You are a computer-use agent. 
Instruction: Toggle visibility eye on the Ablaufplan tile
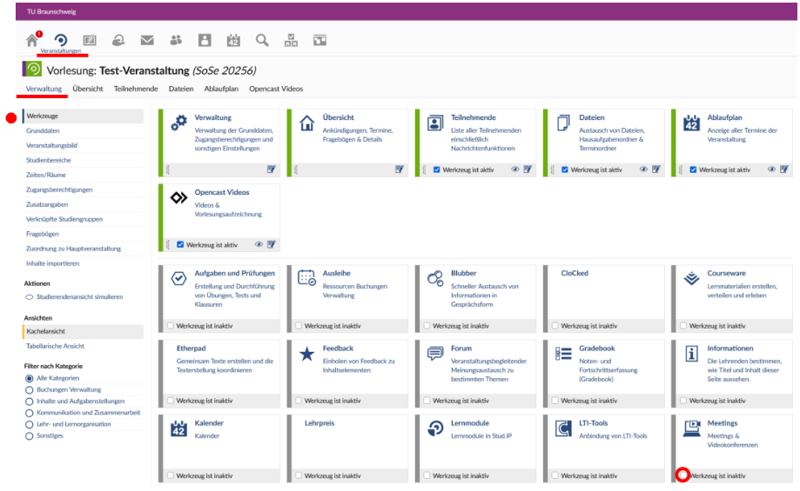pyautogui.click(x=771, y=169)
